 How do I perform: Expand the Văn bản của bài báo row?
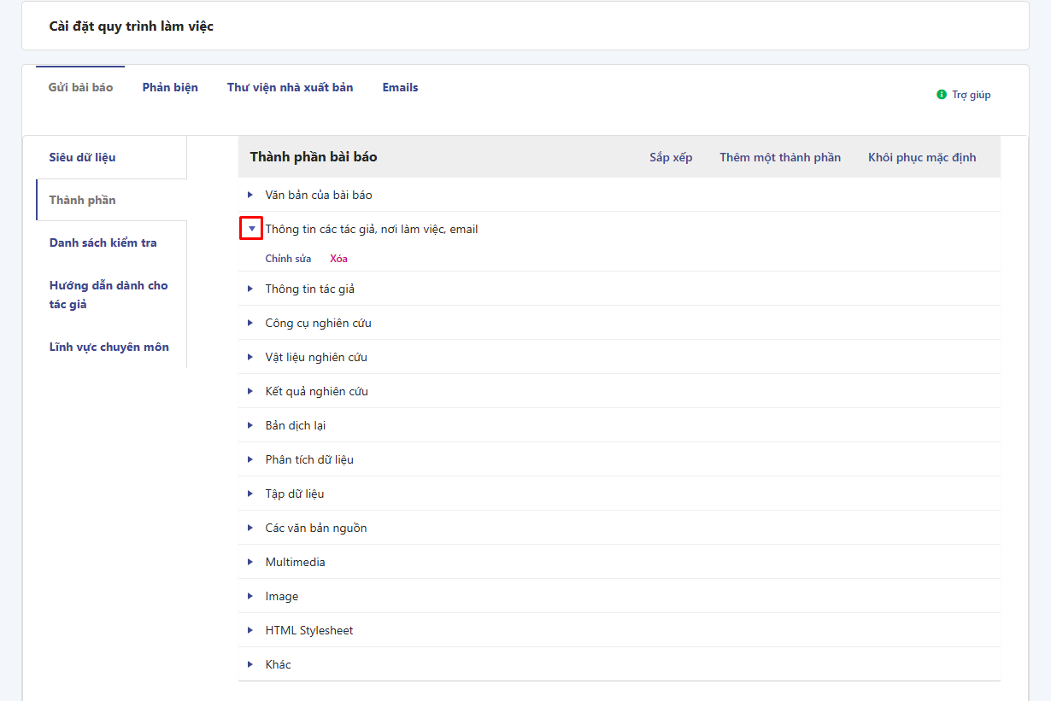pos(250,195)
